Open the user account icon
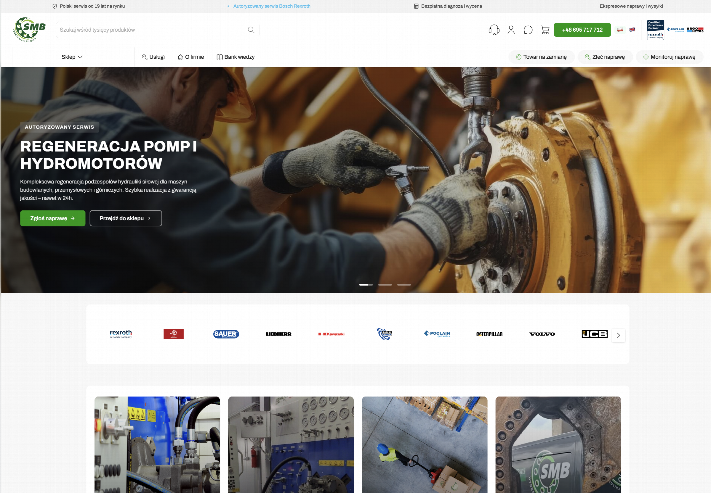The image size is (711, 493). pos(511,30)
